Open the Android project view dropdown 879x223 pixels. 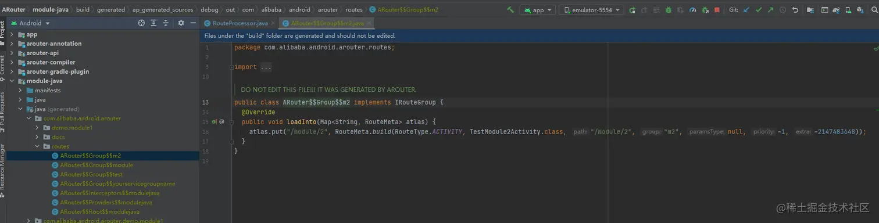(x=31, y=23)
